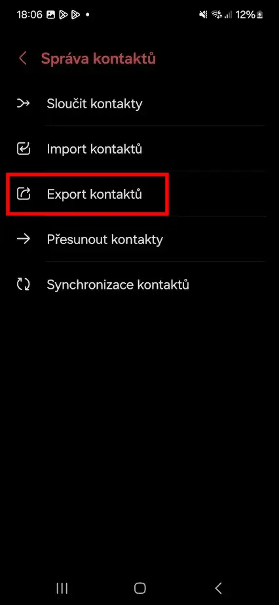Tap the export share icon

click(x=24, y=194)
